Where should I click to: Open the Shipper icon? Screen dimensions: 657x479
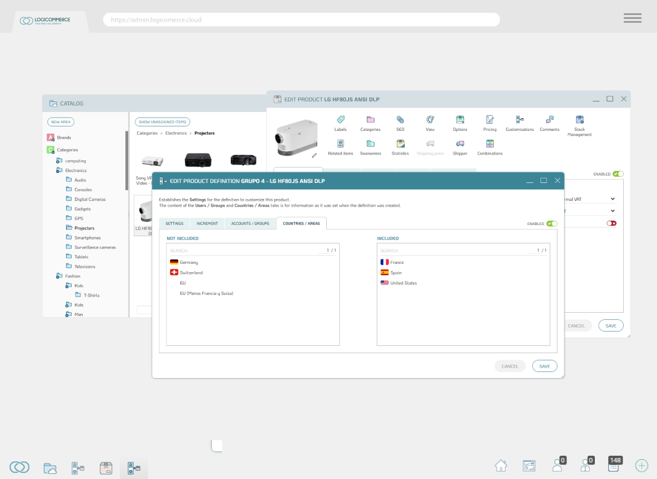coord(460,147)
